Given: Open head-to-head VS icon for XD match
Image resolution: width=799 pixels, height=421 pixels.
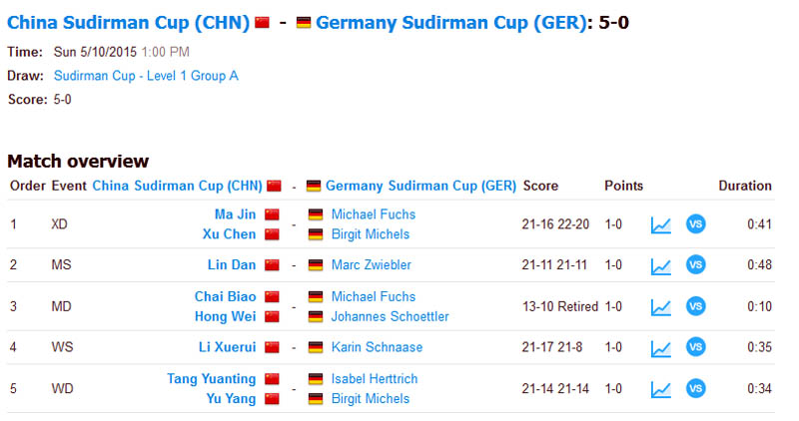Looking at the screenshot, I should tap(695, 224).
